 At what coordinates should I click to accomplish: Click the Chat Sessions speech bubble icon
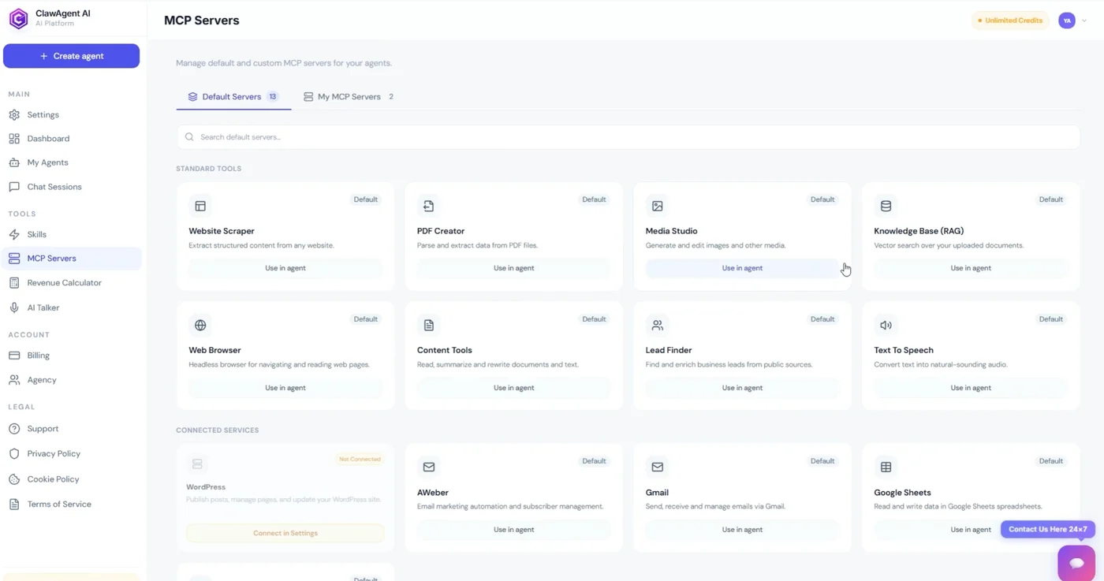click(14, 187)
